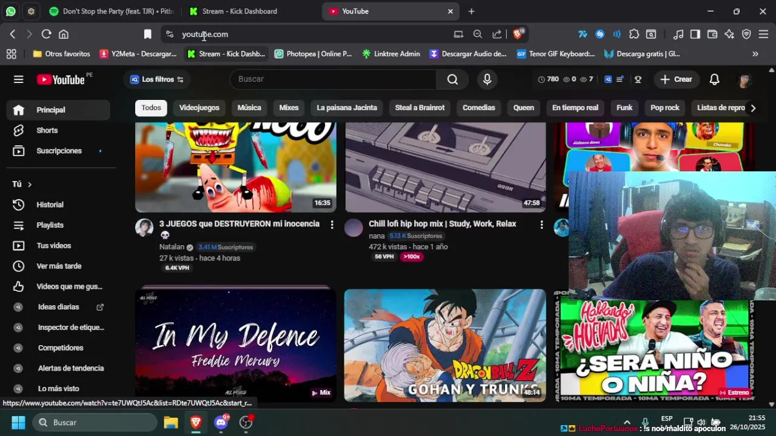Open File Explorer from taskbar
The height and width of the screenshot is (436, 776).
tap(171, 422)
